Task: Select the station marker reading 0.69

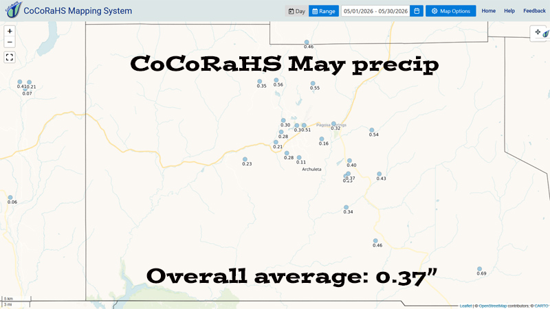Action: point(479,268)
